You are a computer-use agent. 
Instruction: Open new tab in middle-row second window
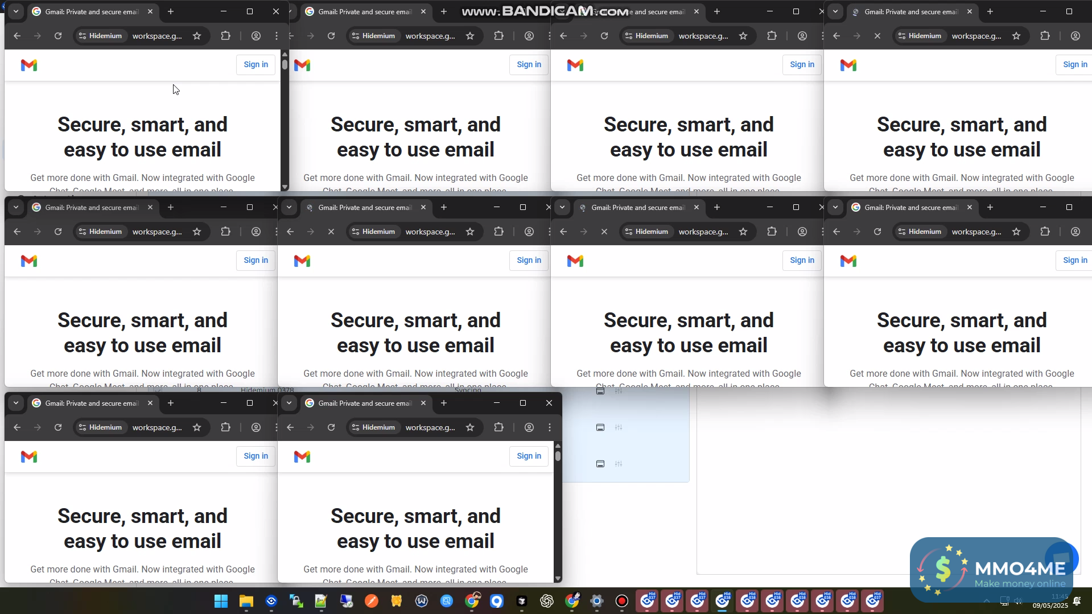pyautogui.click(x=444, y=207)
